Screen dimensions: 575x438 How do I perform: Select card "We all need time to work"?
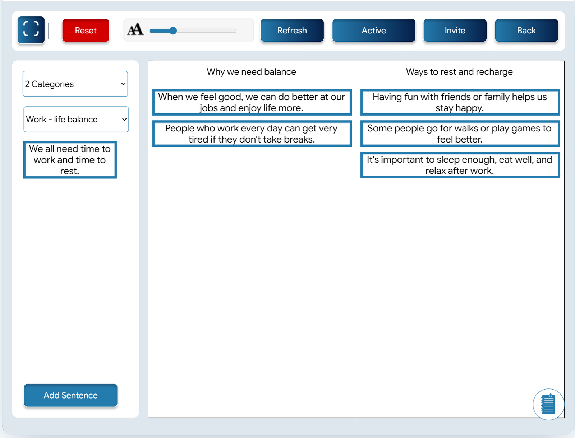click(x=70, y=160)
